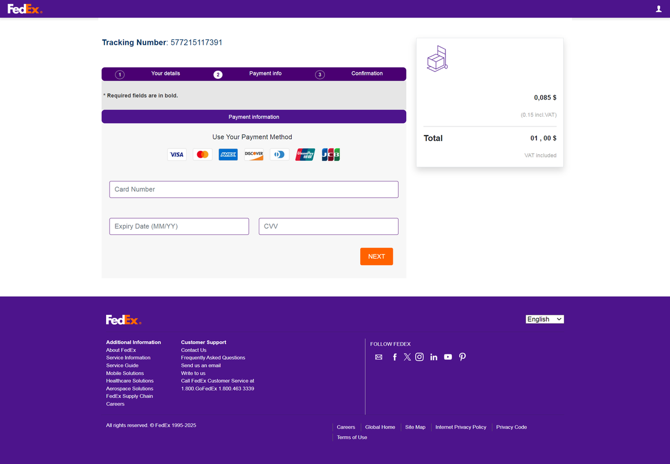Go to the YouTube icon in footer
Viewport: 670px width, 464px height.
point(448,357)
